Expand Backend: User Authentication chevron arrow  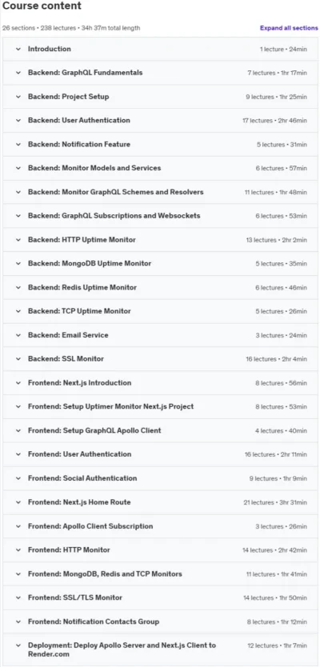click(18, 121)
